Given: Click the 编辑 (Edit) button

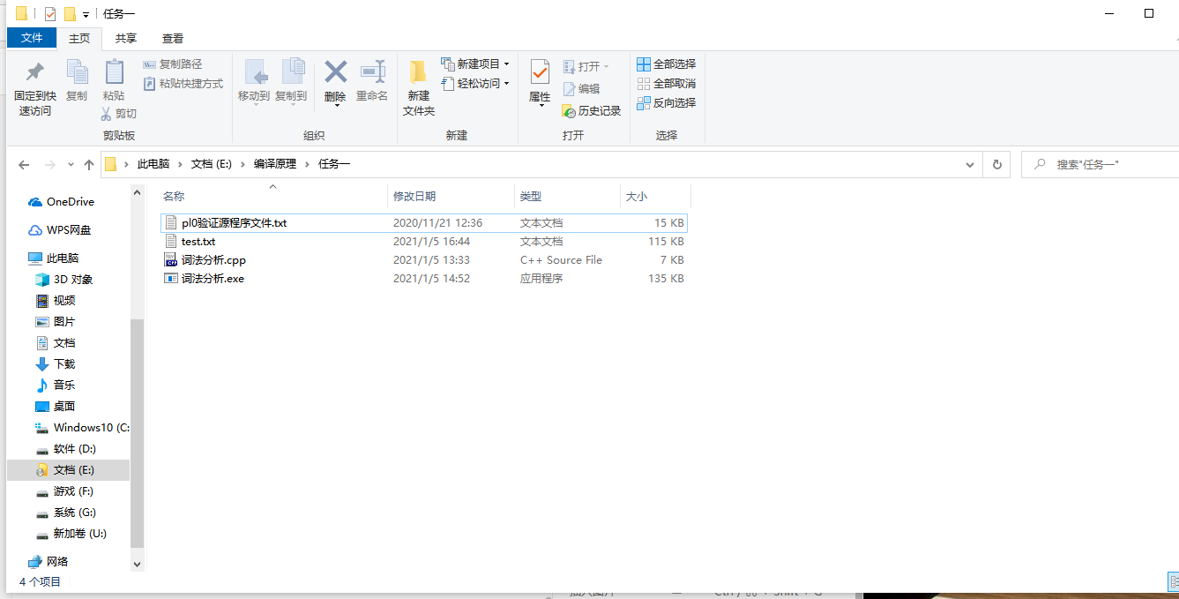Looking at the screenshot, I should 586,87.
